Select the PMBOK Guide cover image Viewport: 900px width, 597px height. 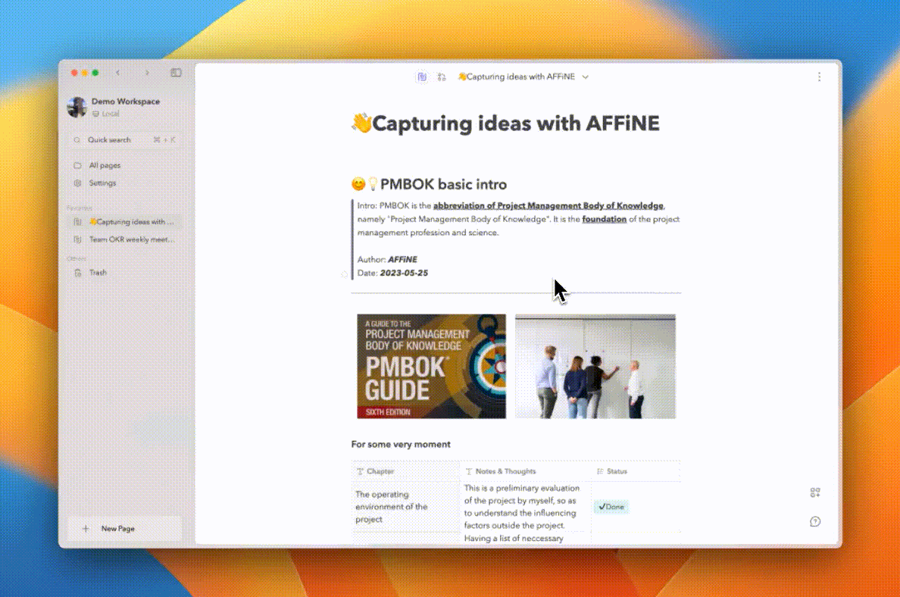[x=432, y=366]
